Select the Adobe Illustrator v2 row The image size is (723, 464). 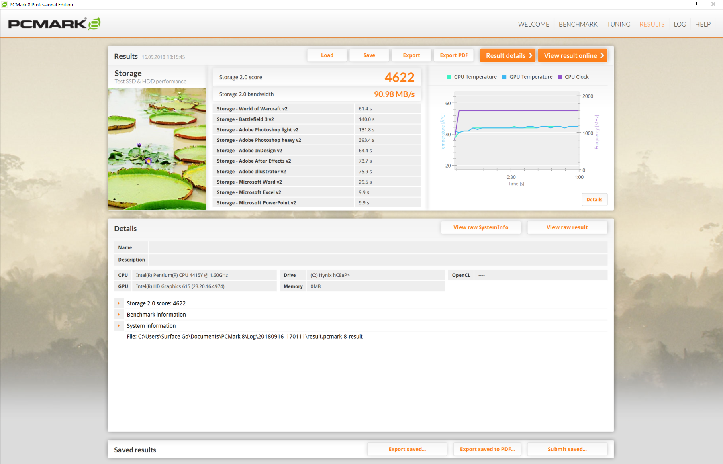[317, 171]
